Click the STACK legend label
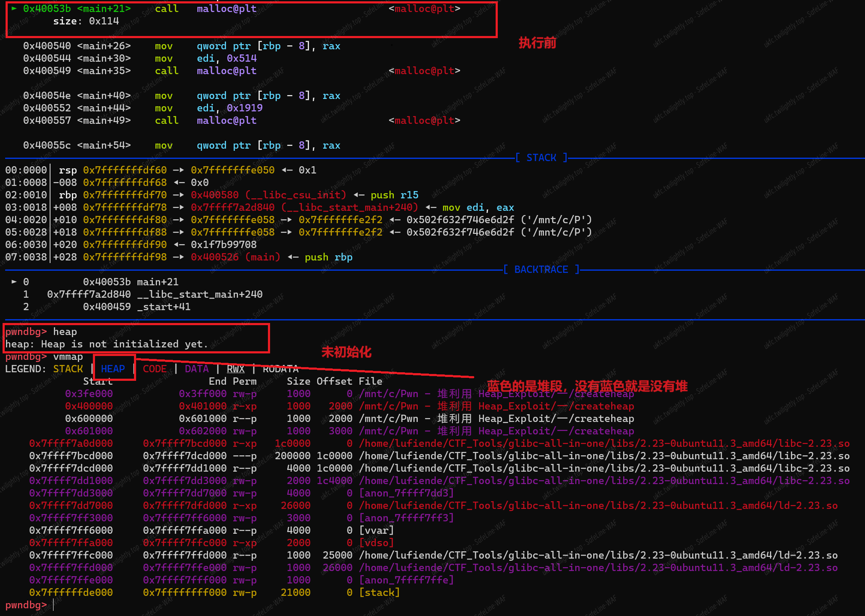The height and width of the screenshot is (616, 865). pos(68,369)
